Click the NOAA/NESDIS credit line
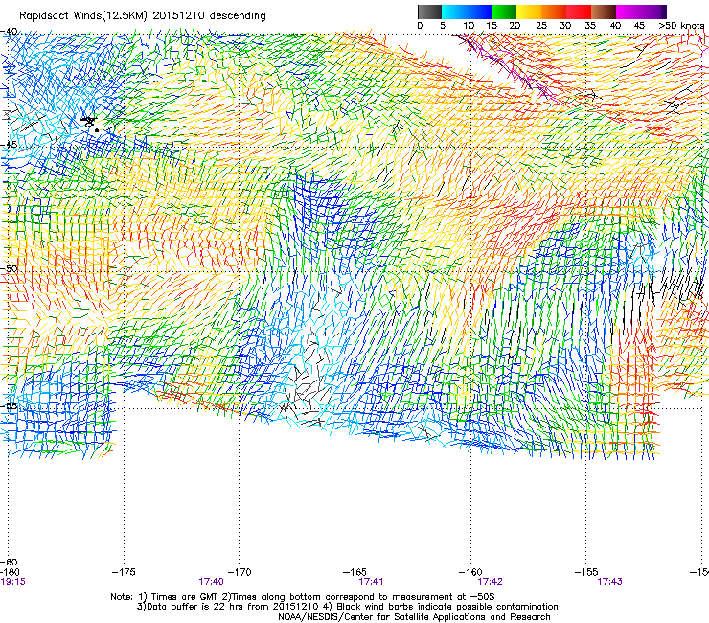This screenshot has height=623, width=709. pyautogui.click(x=414, y=616)
